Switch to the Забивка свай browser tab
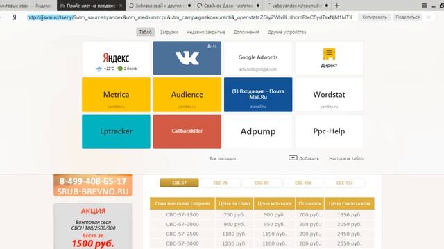The height and width of the screenshot is (249, 444). pos(160,6)
